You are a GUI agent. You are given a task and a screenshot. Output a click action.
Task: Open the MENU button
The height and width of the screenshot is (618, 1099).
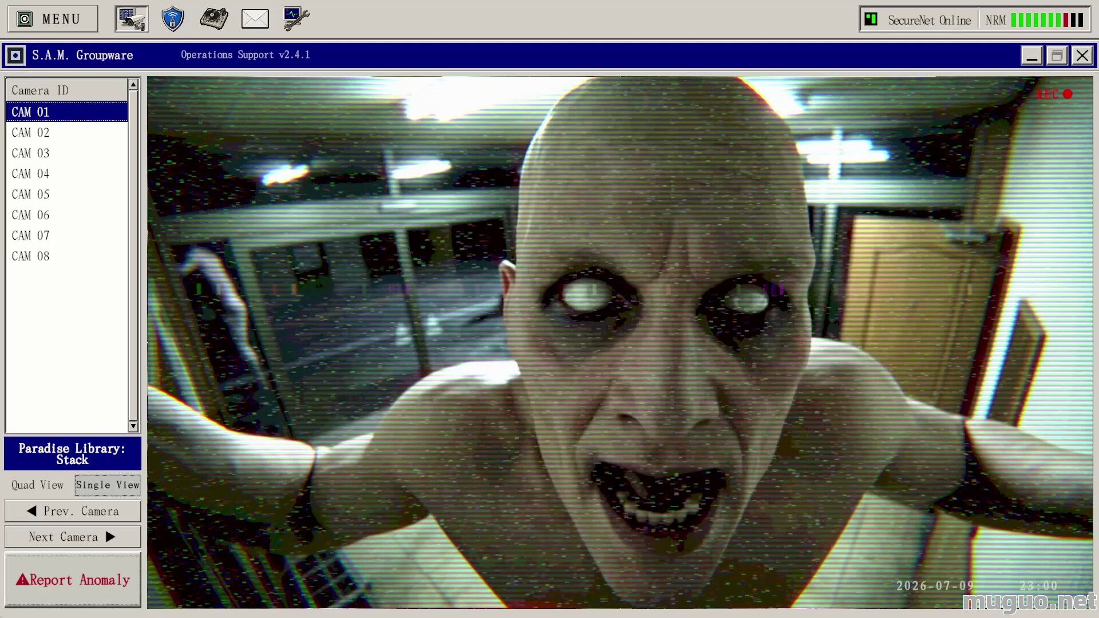pos(53,19)
